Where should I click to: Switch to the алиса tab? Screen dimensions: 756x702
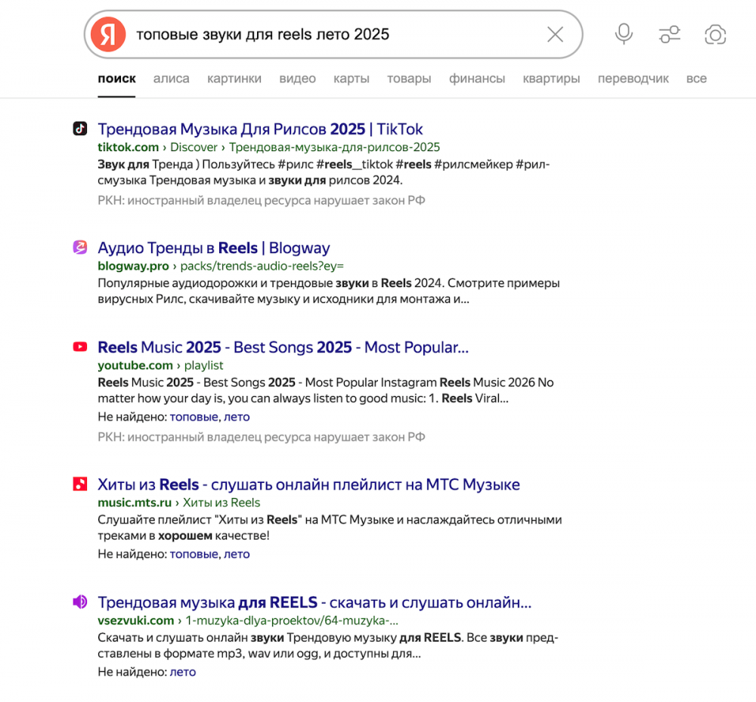click(171, 79)
